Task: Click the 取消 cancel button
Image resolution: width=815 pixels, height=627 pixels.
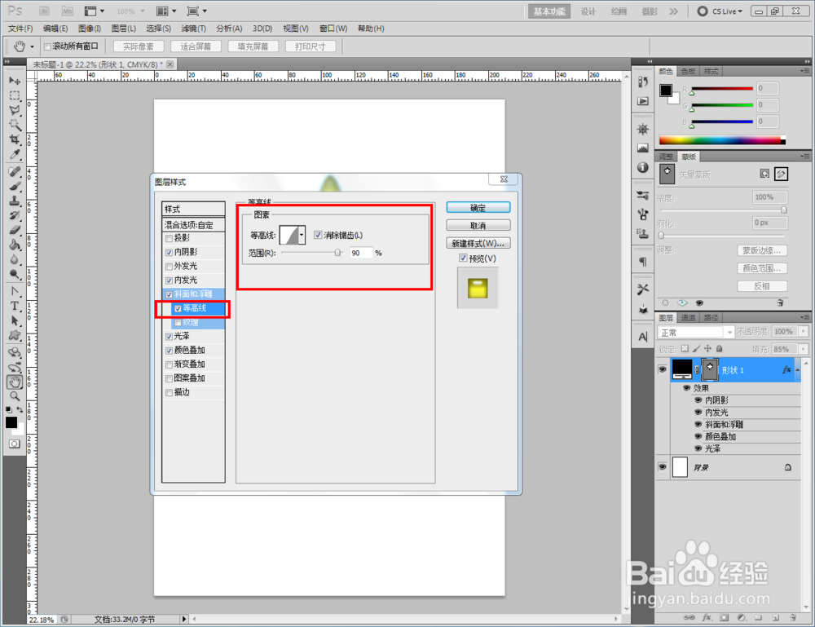Action: 478,226
